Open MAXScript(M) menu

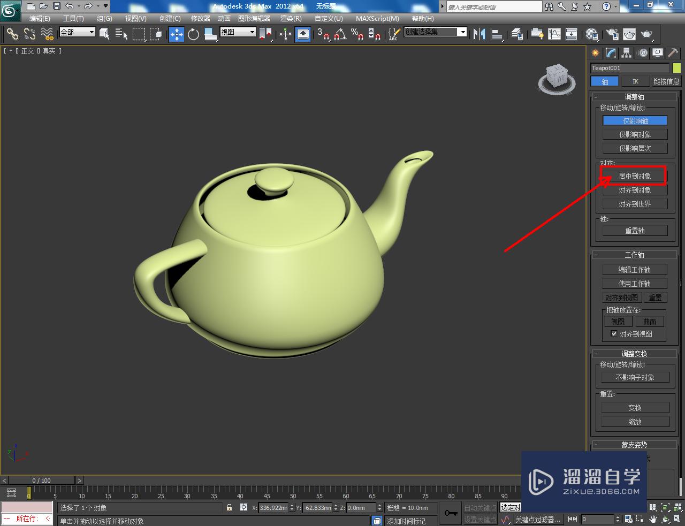(x=377, y=18)
